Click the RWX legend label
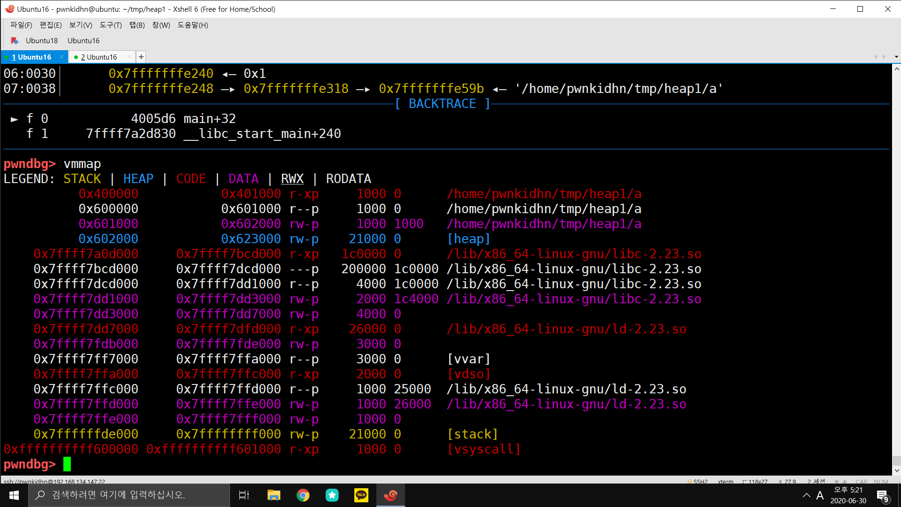Viewport: 901px width, 507px height. (292, 179)
